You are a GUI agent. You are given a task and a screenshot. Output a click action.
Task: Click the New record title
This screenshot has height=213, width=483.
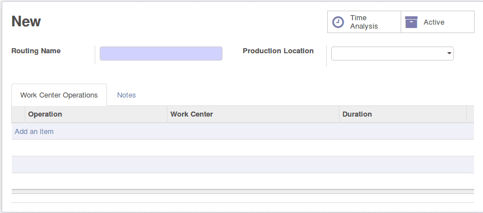pos(26,21)
